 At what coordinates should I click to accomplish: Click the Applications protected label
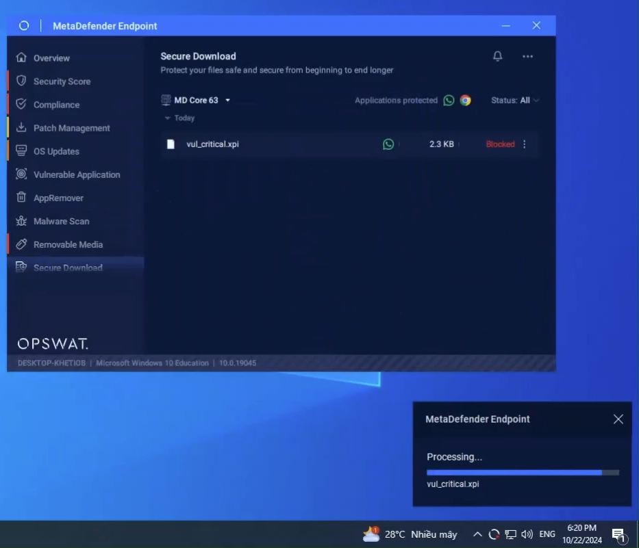coord(396,100)
